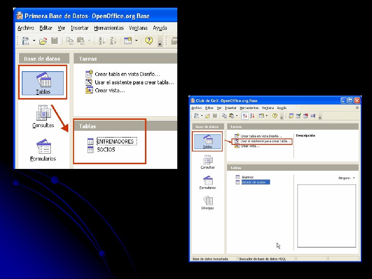Expand Paste dropdown arrow in Club de Golf
Screen dimensions: 372x279
pos(237,116)
